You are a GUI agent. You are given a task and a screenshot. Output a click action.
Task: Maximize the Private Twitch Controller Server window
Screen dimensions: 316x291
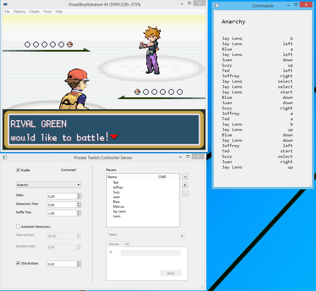tap(188, 157)
